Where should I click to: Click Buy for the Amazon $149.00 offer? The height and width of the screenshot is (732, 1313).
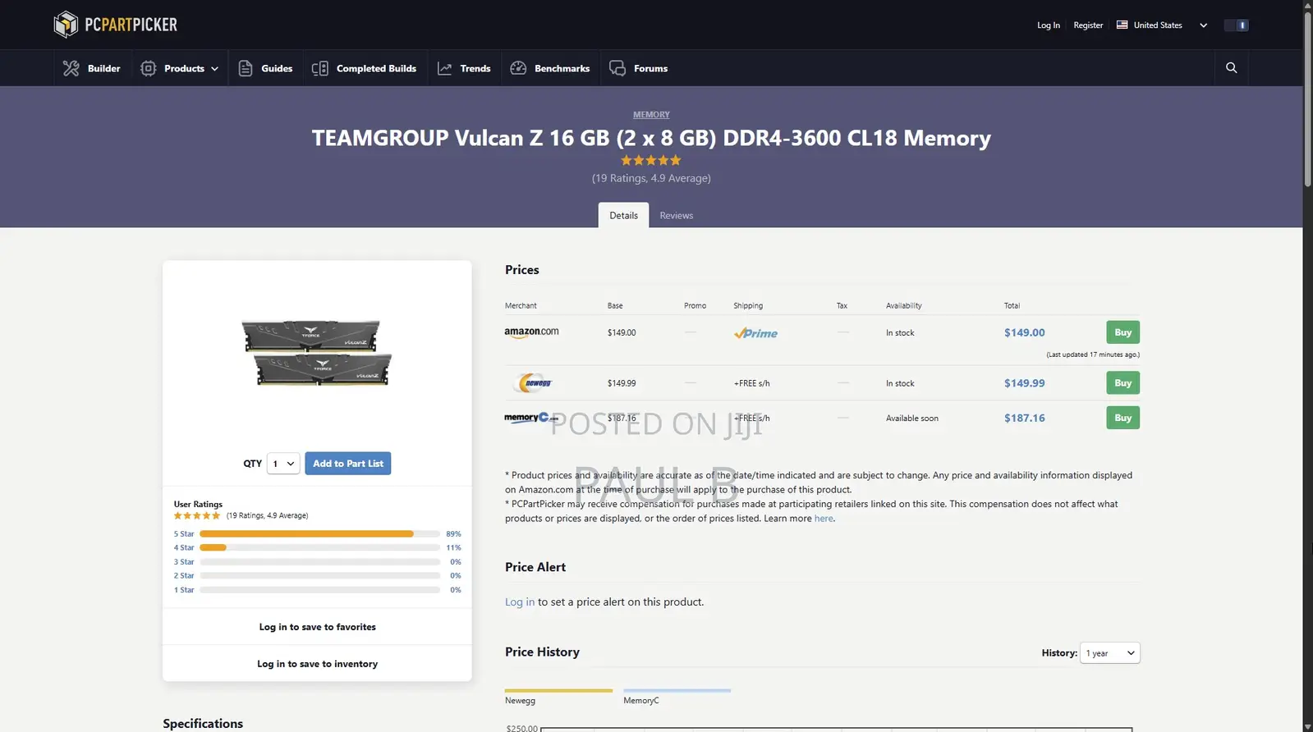click(1122, 332)
